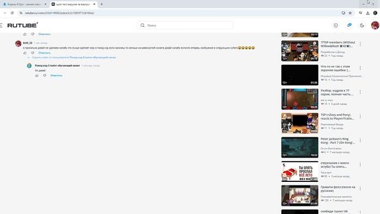Open options for 'скибиди туалет 68' video
This screenshot has height=214, width=380.
[x=360, y=212]
